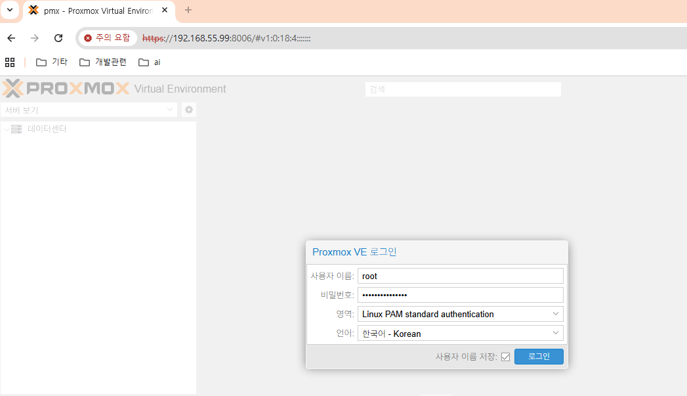Click the 검색 search field

(x=463, y=89)
